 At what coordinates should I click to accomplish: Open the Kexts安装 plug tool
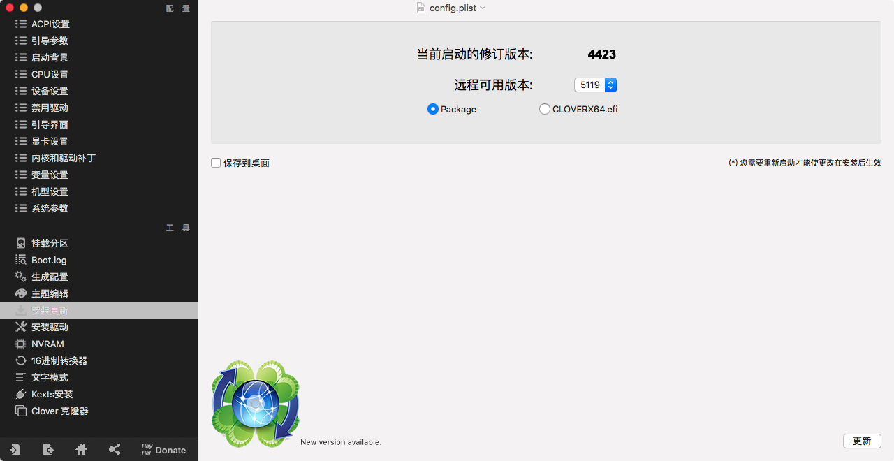(x=98, y=394)
